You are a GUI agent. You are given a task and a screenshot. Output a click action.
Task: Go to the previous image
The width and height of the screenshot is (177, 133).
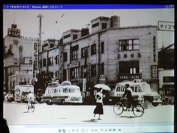[x=59, y=131]
